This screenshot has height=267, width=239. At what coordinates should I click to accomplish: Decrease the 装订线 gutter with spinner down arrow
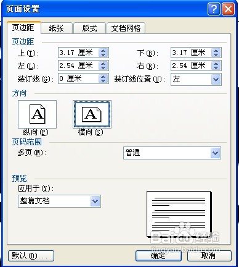(x=103, y=81)
